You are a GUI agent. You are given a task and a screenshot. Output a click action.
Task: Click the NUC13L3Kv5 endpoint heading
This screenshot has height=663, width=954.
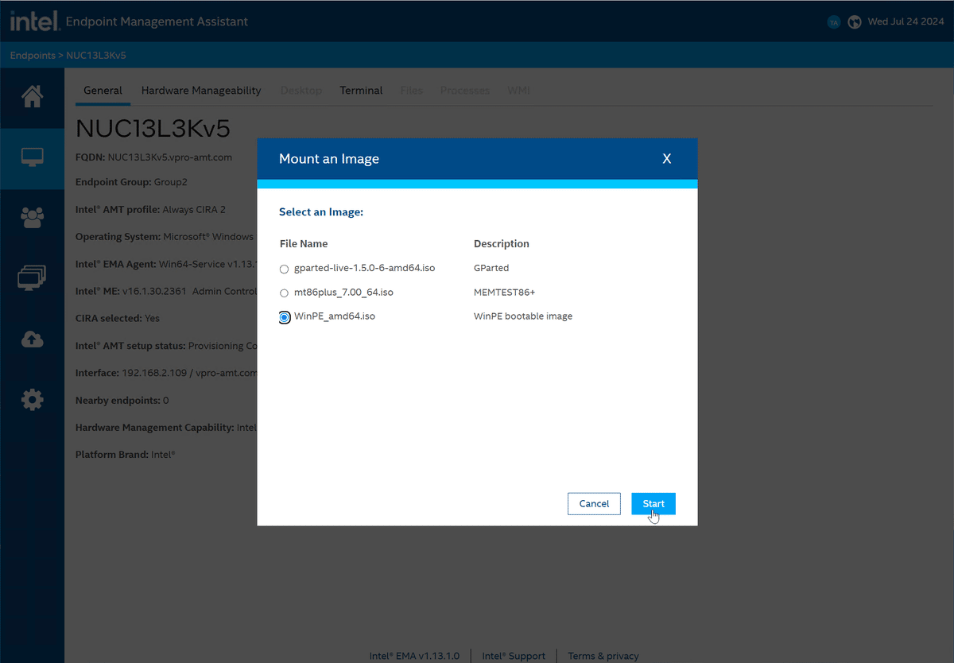click(x=153, y=129)
